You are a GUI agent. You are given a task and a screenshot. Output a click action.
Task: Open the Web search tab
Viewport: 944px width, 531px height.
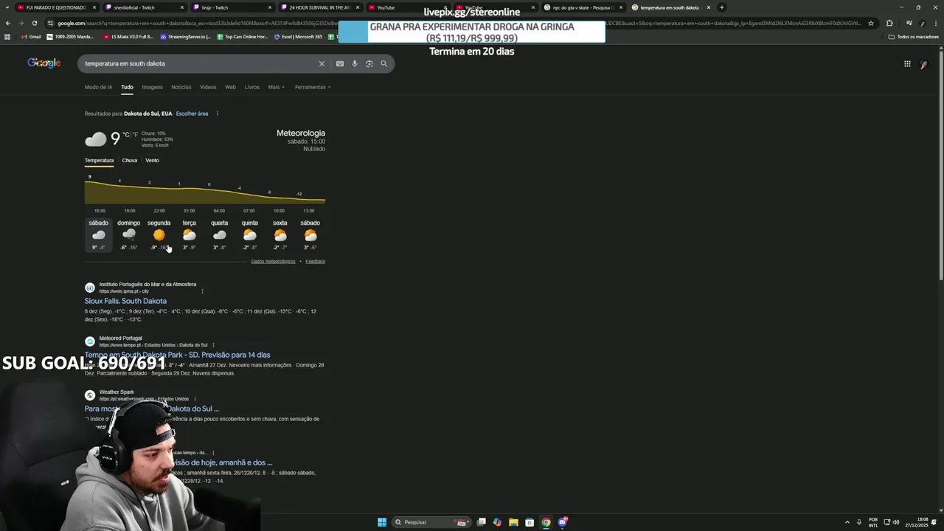click(x=230, y=87)
